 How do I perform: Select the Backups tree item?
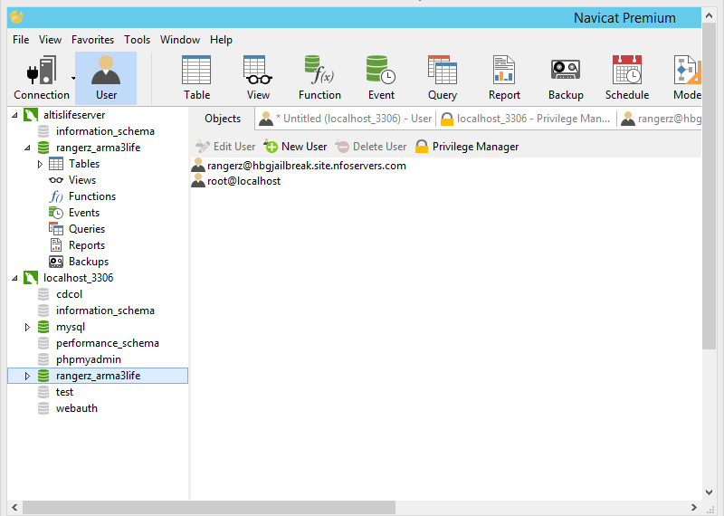click(x=88, y=262)
